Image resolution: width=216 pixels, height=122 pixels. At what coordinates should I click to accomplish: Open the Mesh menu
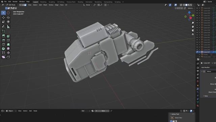point(45,5)
